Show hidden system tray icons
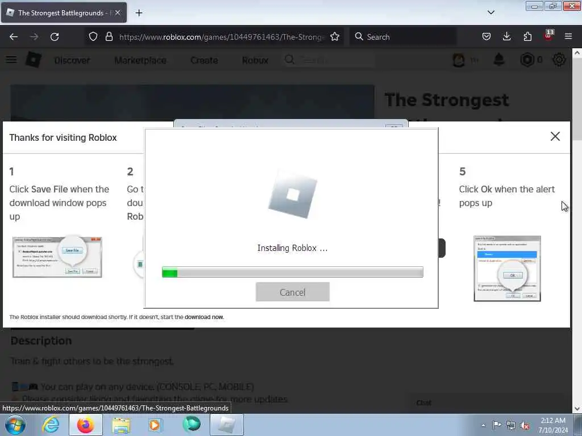582x436 pixels. 483,425
